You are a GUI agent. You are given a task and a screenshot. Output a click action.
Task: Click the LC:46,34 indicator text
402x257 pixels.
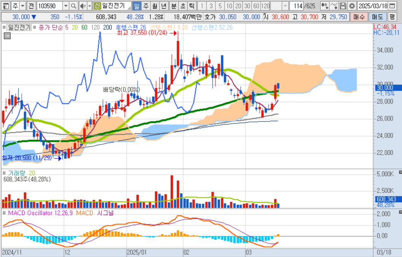385,27
